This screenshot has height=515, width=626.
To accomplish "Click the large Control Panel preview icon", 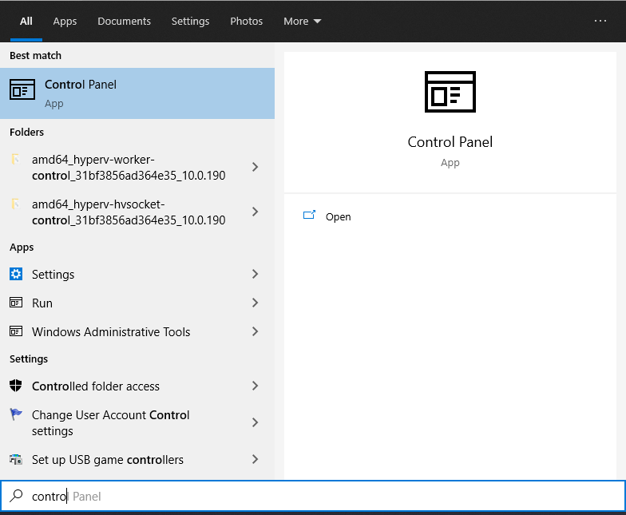I will tap(450, 92).
